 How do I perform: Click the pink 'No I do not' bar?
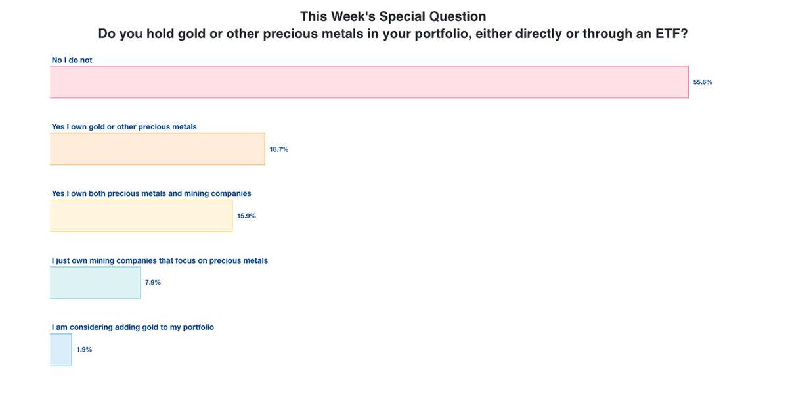(369, 82)
